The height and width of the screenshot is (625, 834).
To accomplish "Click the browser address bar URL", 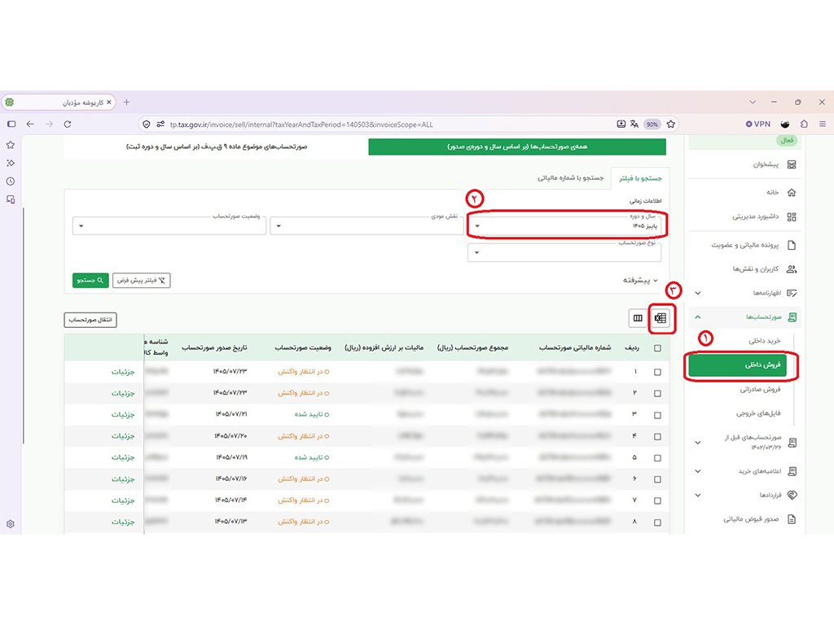I will point(301,125).
